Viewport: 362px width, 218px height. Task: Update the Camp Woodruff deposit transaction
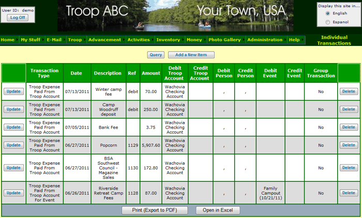13,110
